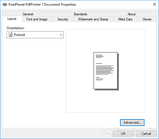Open the Standards tab

(x=80, y=14)
